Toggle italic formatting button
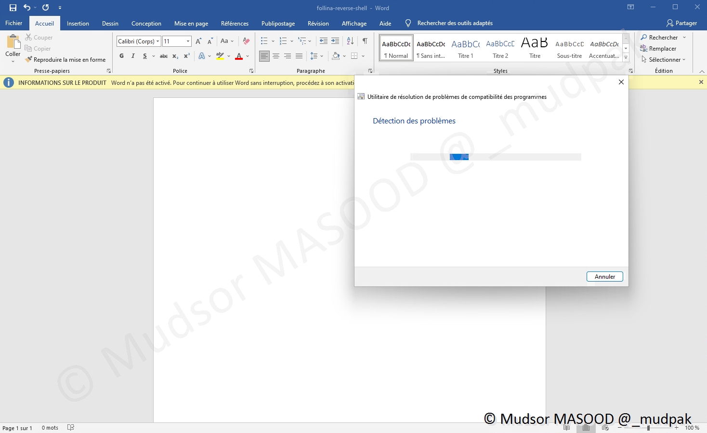707x433 pixels. [x=133, y=56]
